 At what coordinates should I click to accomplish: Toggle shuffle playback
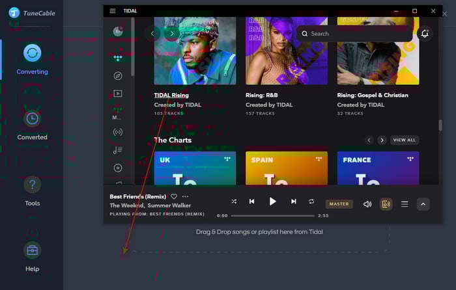click(x=234, y=202)
